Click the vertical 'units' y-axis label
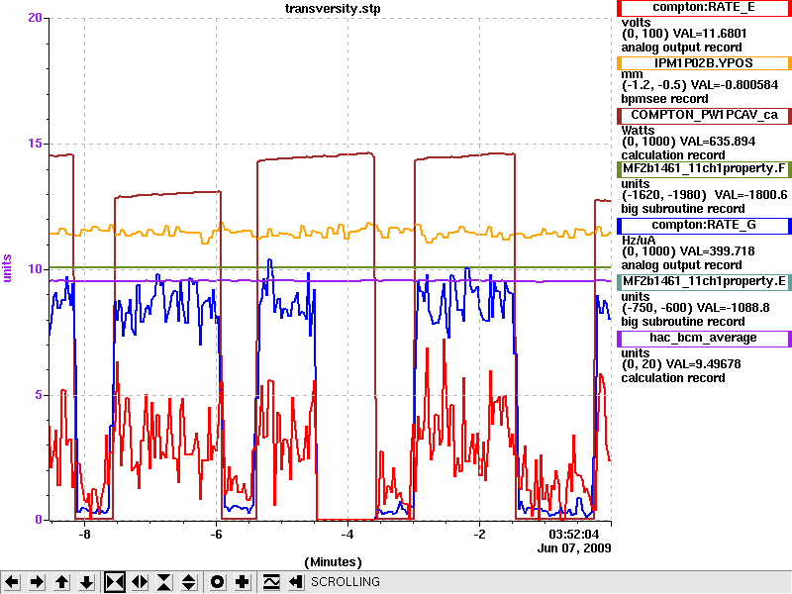 7,268
